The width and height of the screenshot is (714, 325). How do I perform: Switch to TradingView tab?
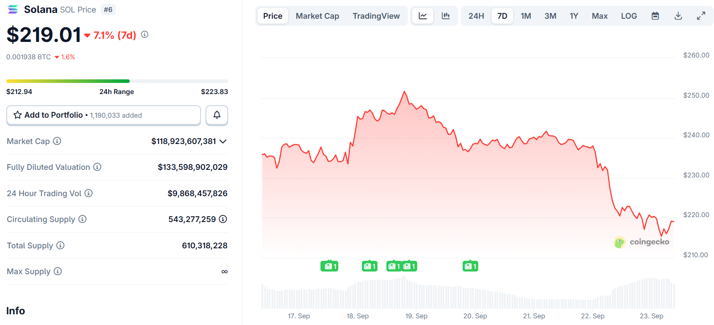(x=376, y=16)
